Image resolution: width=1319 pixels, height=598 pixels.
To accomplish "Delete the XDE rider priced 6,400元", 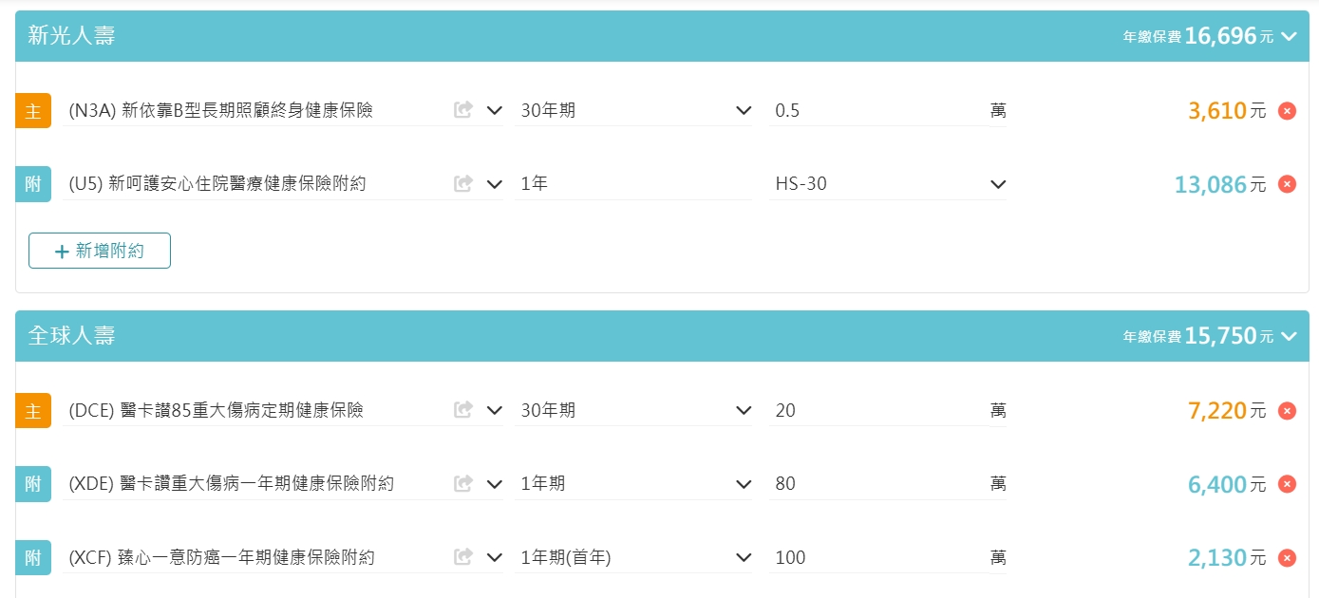I will [1287, 484].
